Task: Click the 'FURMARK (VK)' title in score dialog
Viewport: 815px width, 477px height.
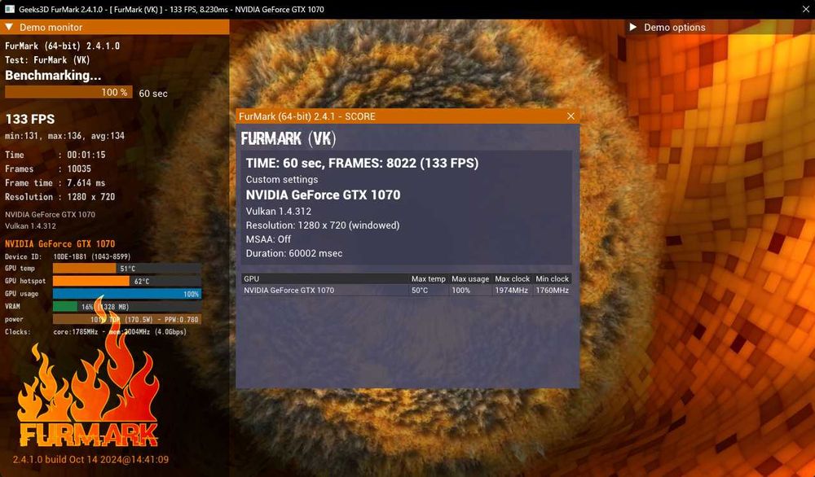Action: (289, 138)
